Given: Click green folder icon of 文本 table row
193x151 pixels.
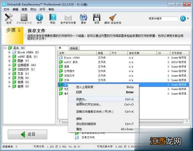Looking at the screenshot, I should (x=61, y=80).
